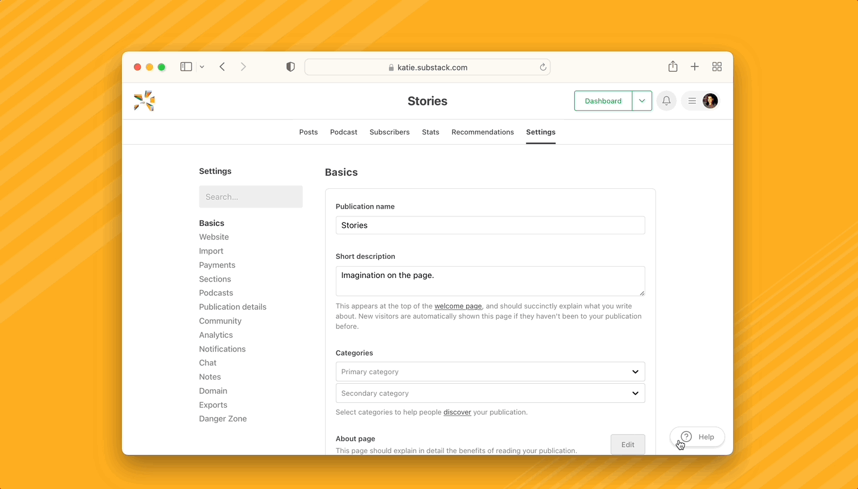Switch to the Stats tab
The width and height of the screenshot is (858, 489).
coord(430,132)
